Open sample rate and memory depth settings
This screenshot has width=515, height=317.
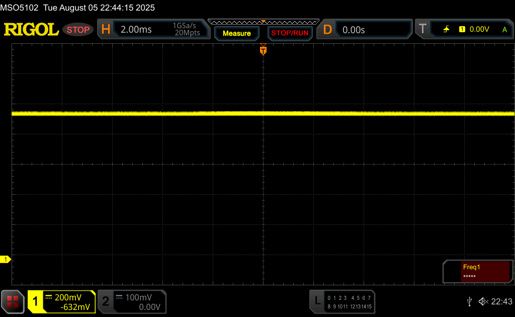[x=186, y=30]
